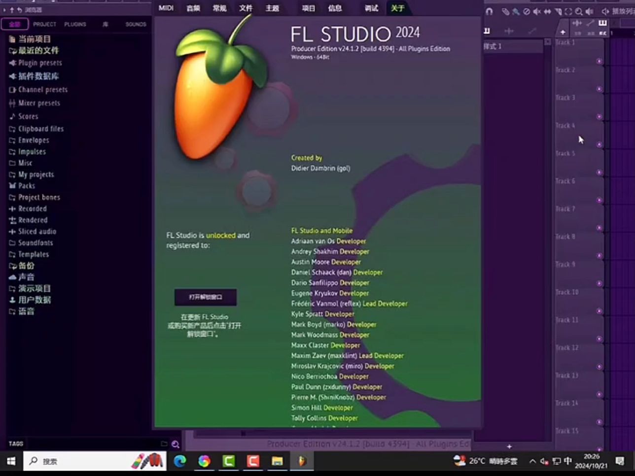Click the 打开解锁窗口 unlock button
Image resolution: width=635 pixels, height=476 pixels.
click(206, 297)
